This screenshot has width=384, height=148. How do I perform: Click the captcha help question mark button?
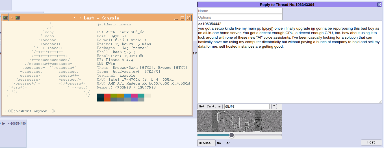tap(274, 107)
